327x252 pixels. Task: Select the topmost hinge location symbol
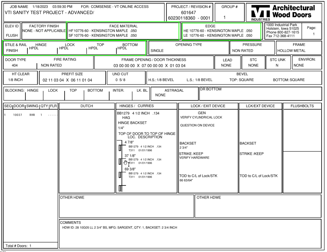tap(119, 148)
